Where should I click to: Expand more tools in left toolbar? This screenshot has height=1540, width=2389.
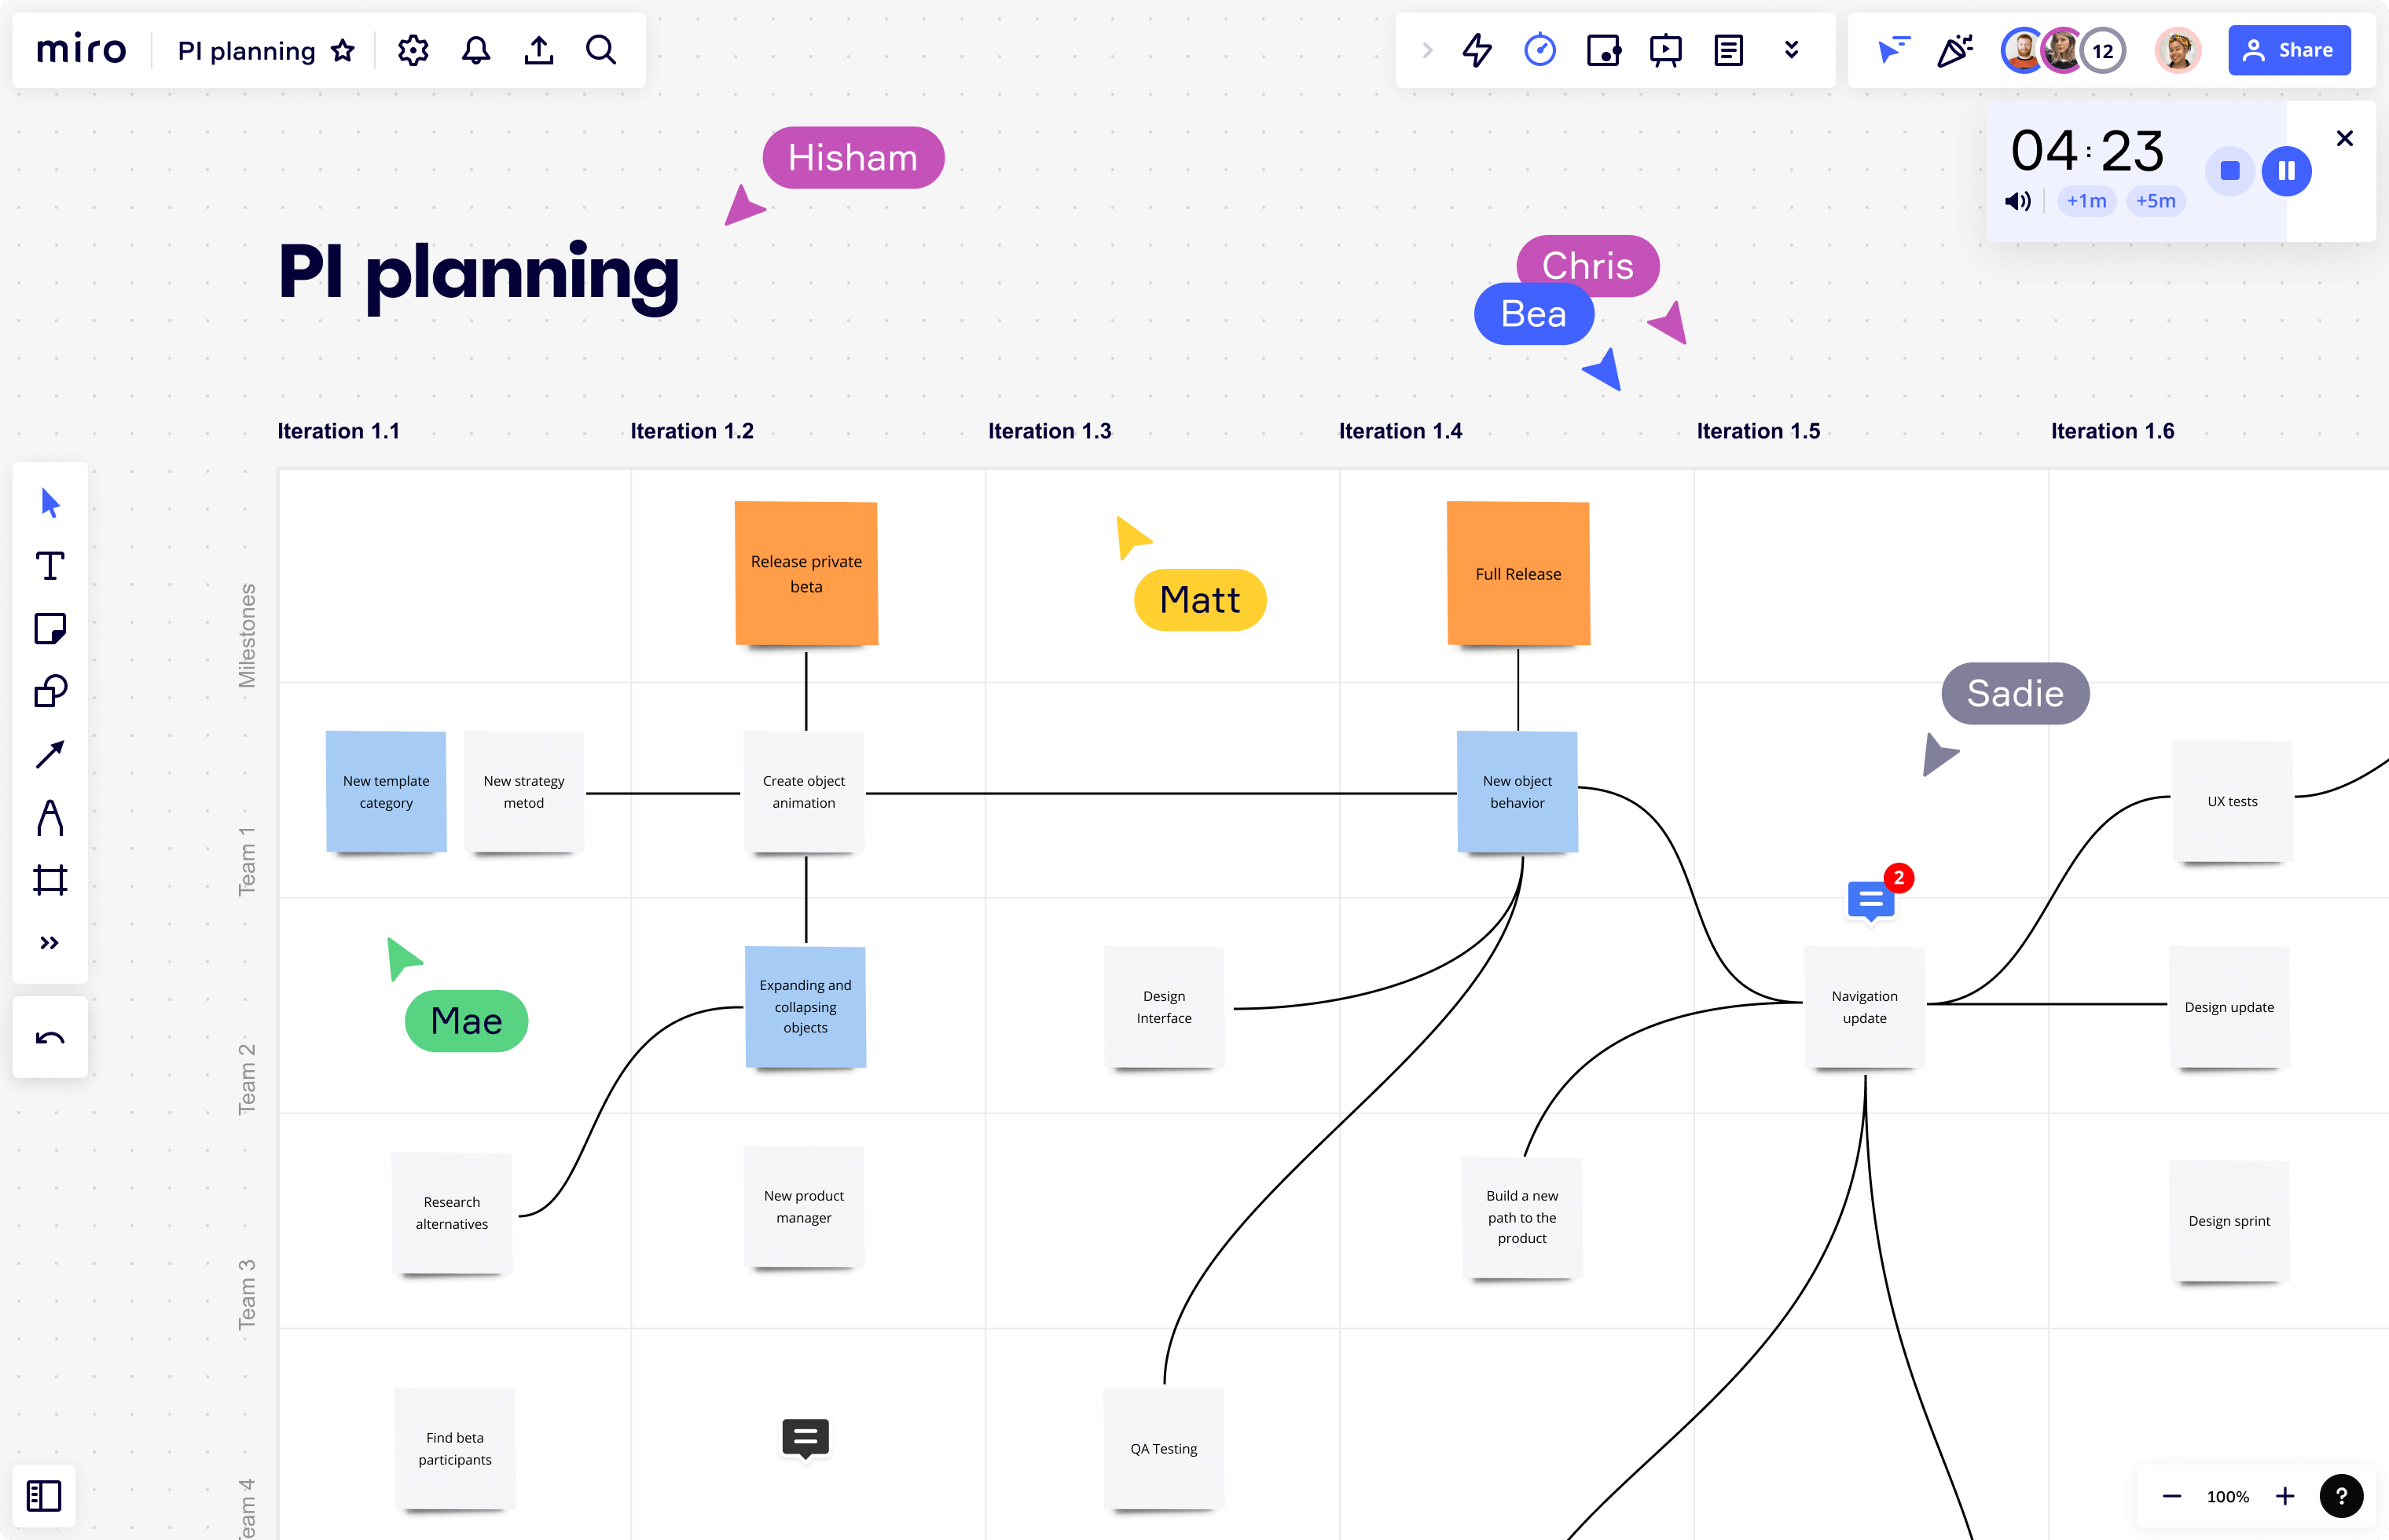coord(50,943)
